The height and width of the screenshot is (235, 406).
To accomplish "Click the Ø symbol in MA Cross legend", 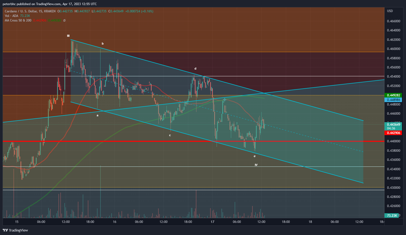I will (x=64, y=20).
